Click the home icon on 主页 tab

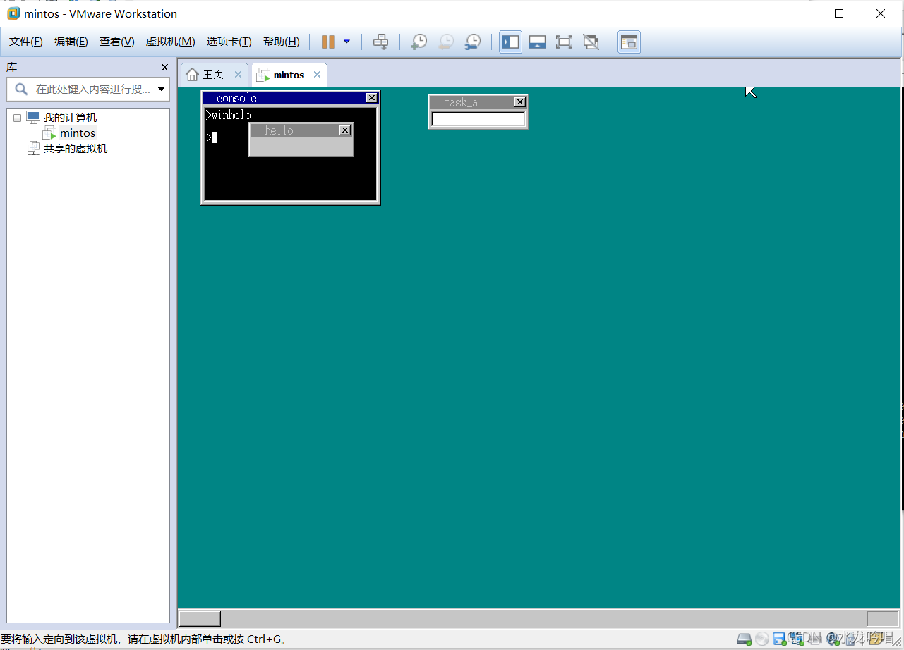pos(192,75)
